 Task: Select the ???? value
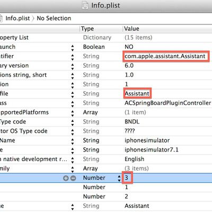coord(130,131)
